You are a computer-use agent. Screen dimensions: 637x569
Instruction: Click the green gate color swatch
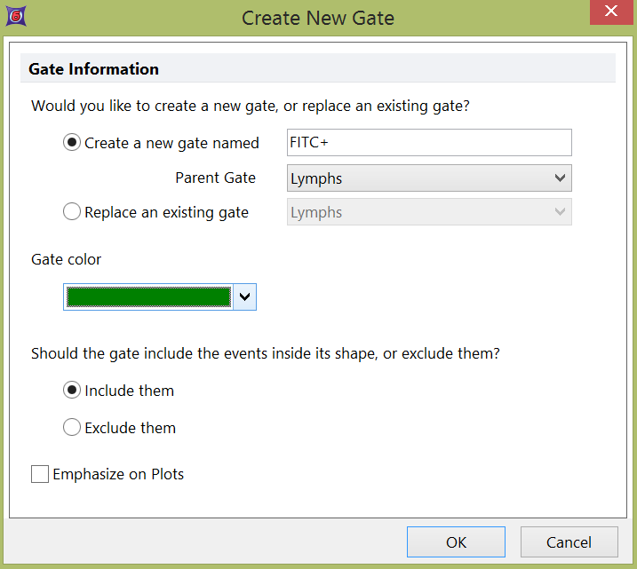tap(147, 296)
